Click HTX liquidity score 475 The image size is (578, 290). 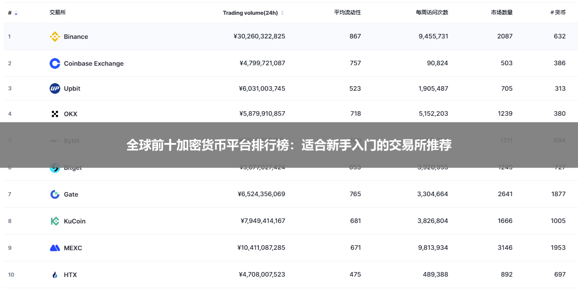(355, 274)
